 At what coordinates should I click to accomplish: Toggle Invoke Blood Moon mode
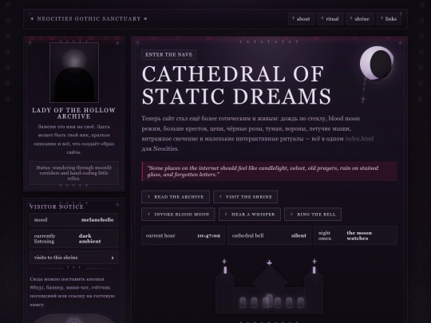point(178,215)
